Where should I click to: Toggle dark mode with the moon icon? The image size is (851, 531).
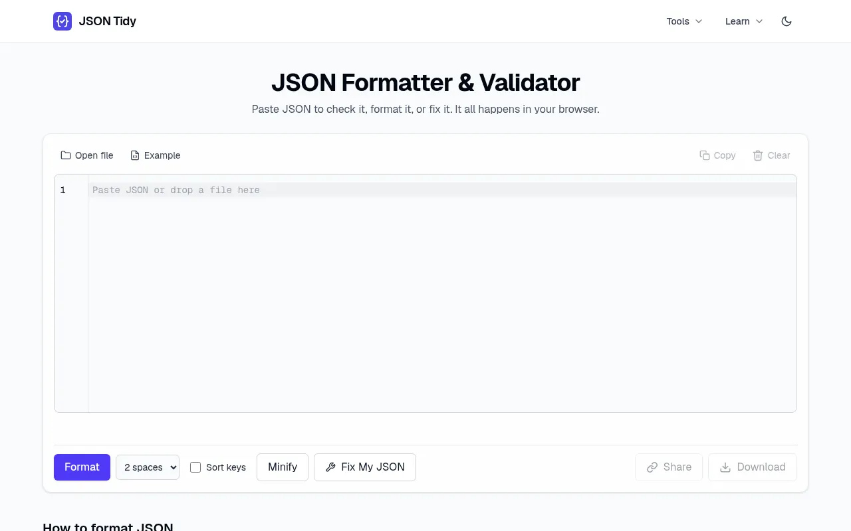(787, 21)
